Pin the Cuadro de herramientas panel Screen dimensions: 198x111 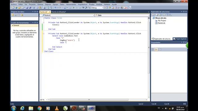tap(35, 23)
